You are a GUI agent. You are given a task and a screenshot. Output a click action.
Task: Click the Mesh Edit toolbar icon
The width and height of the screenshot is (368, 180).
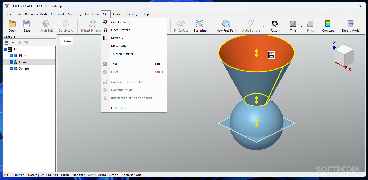pos(46,24)
